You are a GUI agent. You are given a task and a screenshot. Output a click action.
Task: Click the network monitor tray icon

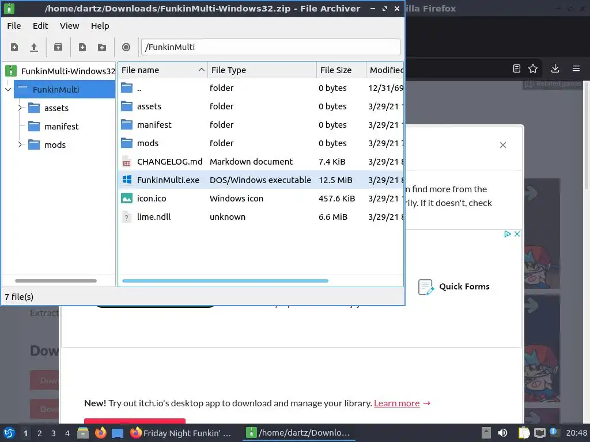coord(539,433)
